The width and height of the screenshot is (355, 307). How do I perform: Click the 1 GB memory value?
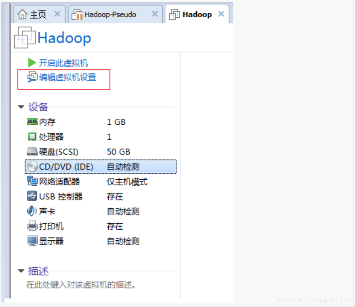(x=116, y=122)
